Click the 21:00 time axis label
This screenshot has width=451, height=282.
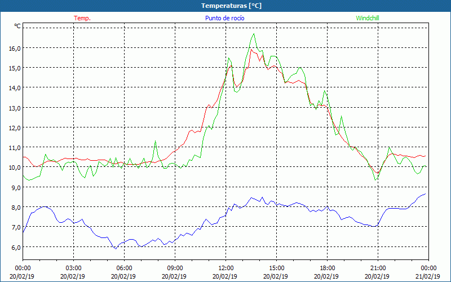pyautogui.click(x=378, y=268)
